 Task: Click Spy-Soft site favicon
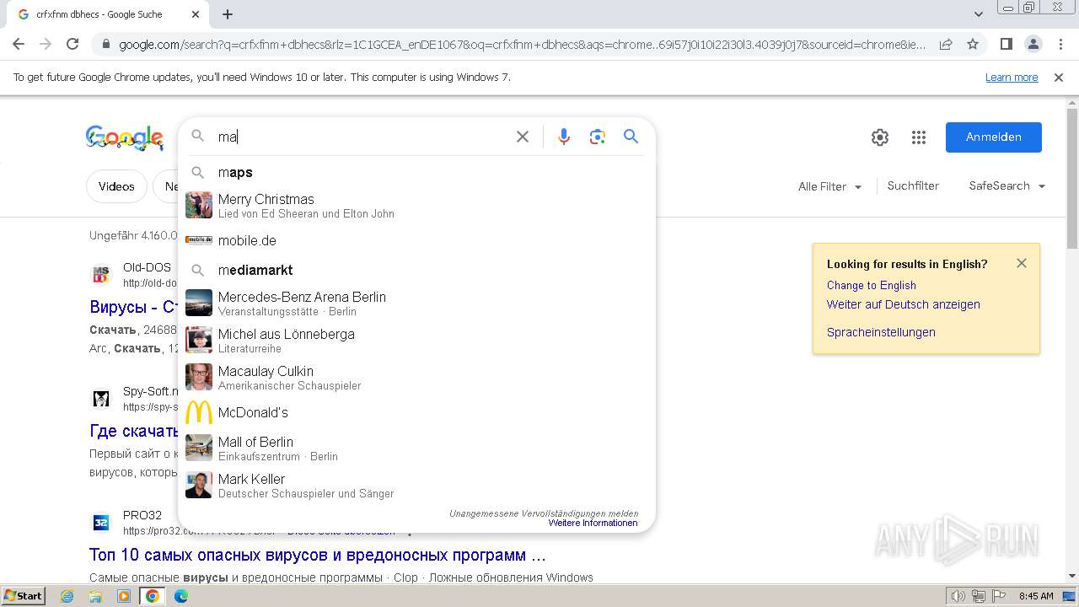101,398
